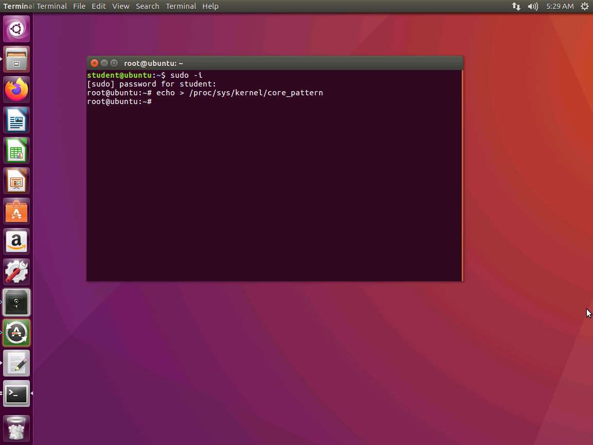Viewport: 593px width, 445px height.
Task: Open the Files manager icon
Action: click(x=16, y=59)
